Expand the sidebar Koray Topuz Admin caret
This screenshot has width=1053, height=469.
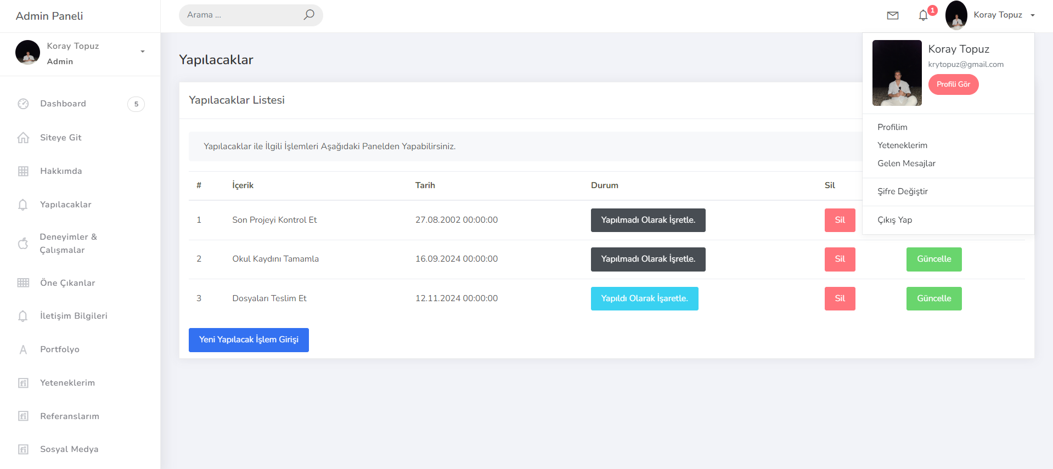point(143,52)
